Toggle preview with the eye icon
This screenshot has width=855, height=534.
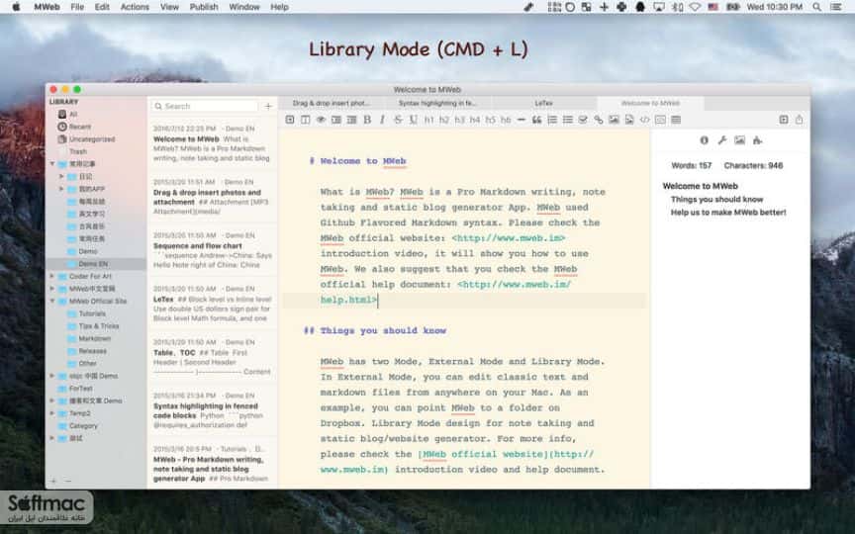[321, 120]
